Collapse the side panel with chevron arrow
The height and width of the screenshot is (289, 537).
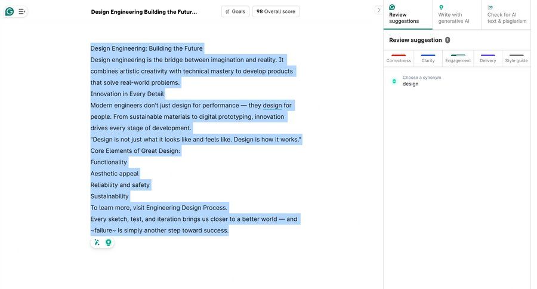tap(378, 10)
